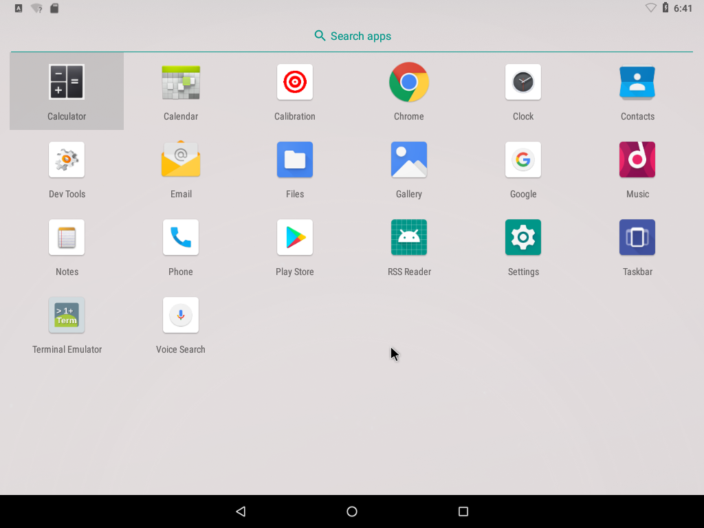Image resolution: width=704 pixels, height=528 pixels.
Task: Tap the Back navigation button
Action: (241, 511)
